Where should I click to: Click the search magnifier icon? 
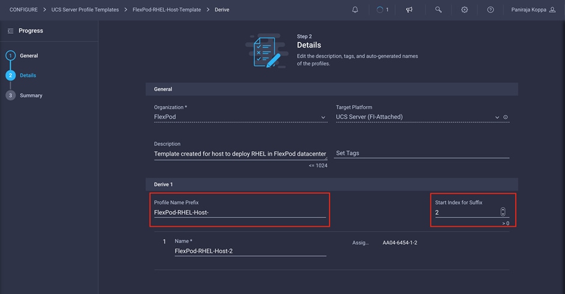point(438,10)
